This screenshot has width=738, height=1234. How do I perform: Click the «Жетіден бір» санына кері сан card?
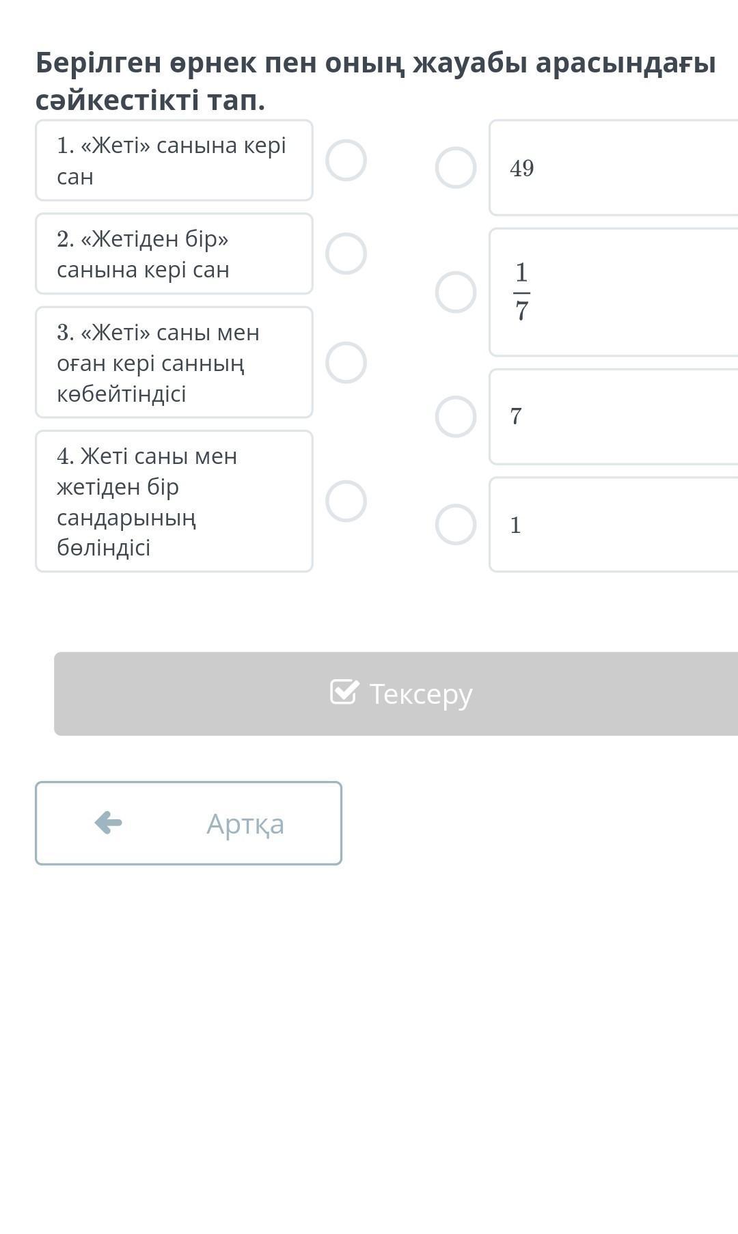click(174, 253)
